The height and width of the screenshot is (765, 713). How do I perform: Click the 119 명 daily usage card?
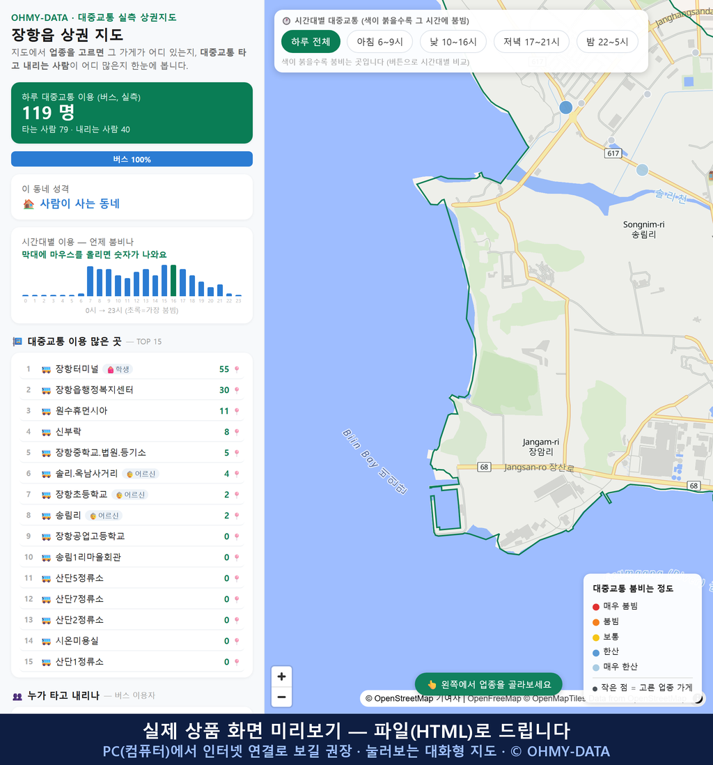pyautogui.click(x=132, y=113)
